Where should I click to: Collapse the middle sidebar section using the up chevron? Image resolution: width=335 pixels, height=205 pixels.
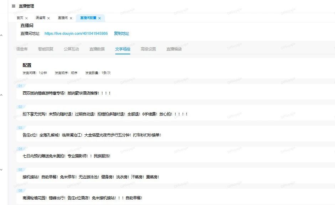(x=1, y=95)
